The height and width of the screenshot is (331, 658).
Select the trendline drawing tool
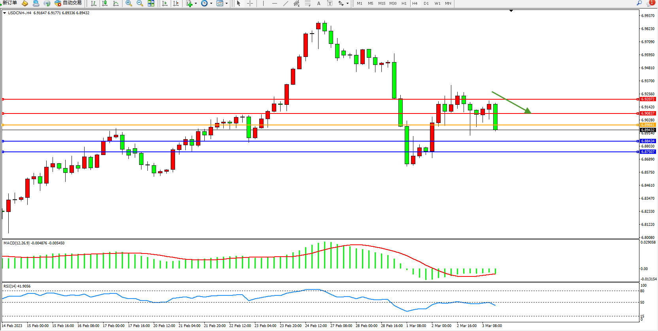[286, 3]
